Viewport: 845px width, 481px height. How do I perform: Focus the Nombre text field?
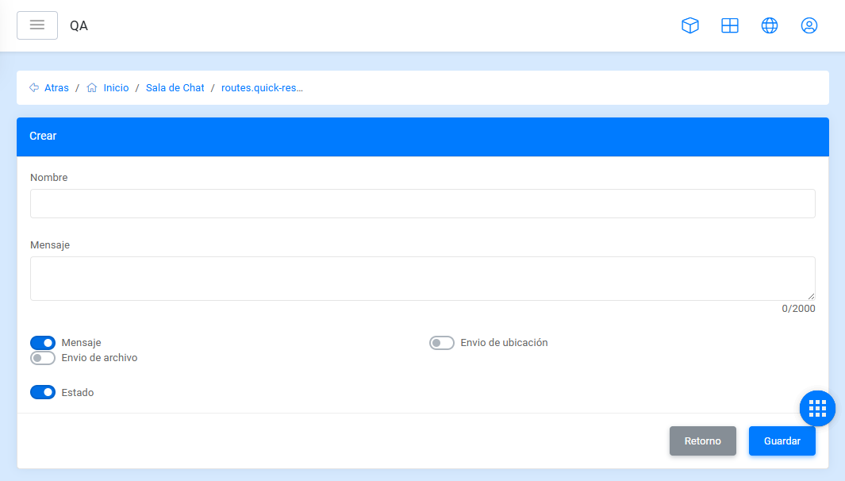click(422, 203)
